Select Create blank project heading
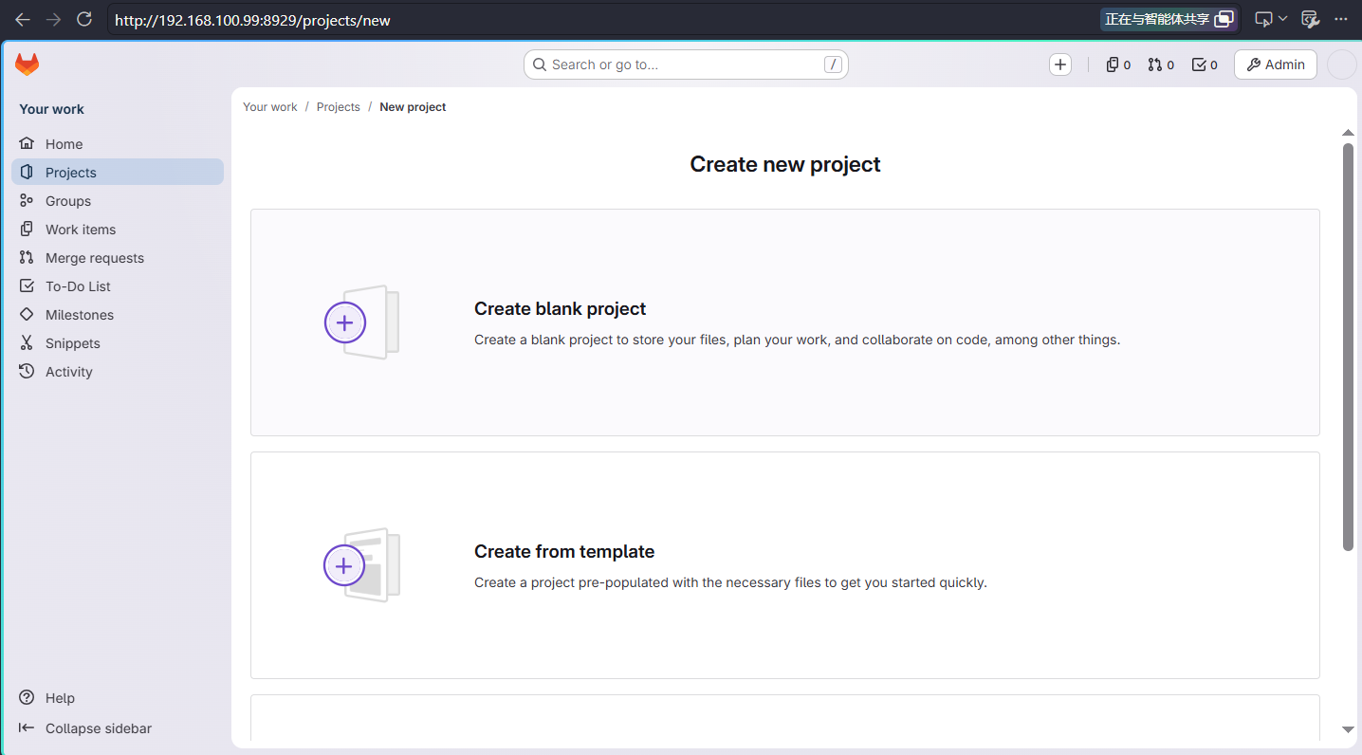This screenshot has height=755, width=1362. pyautogui.click(x=560, y=309)
